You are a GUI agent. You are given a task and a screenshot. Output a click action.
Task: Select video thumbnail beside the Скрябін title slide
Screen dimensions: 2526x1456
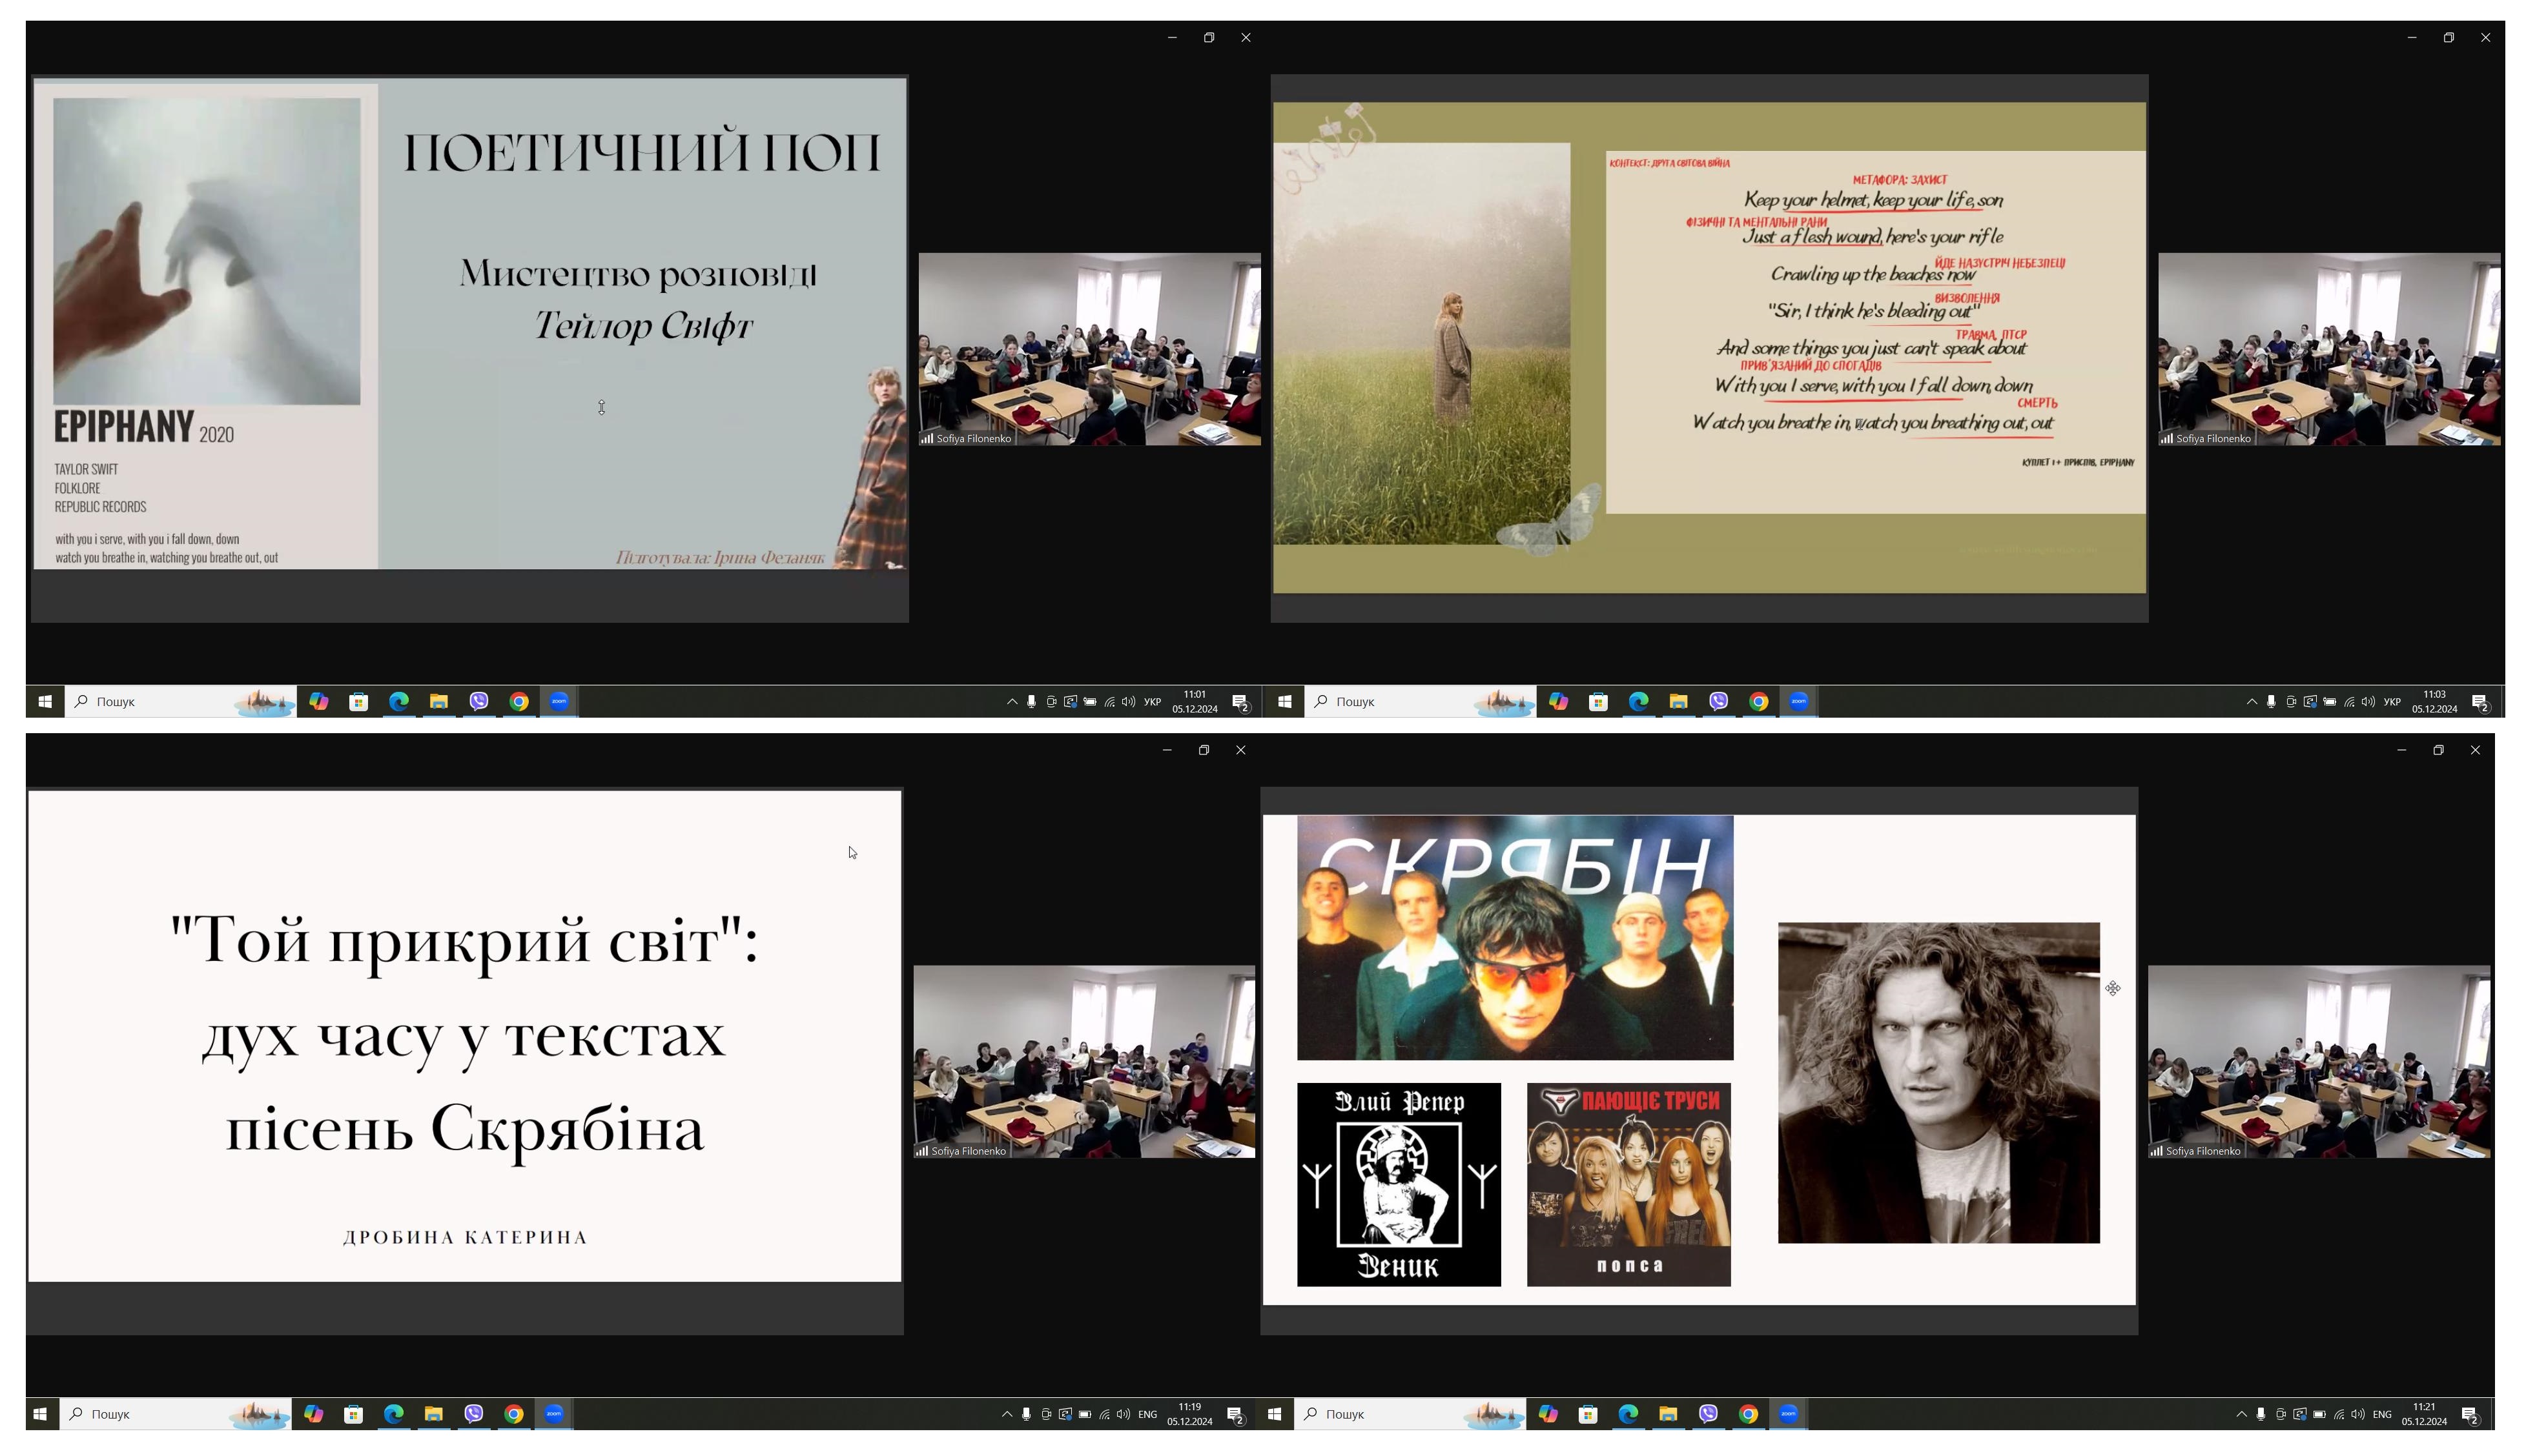(1083, 1061)
